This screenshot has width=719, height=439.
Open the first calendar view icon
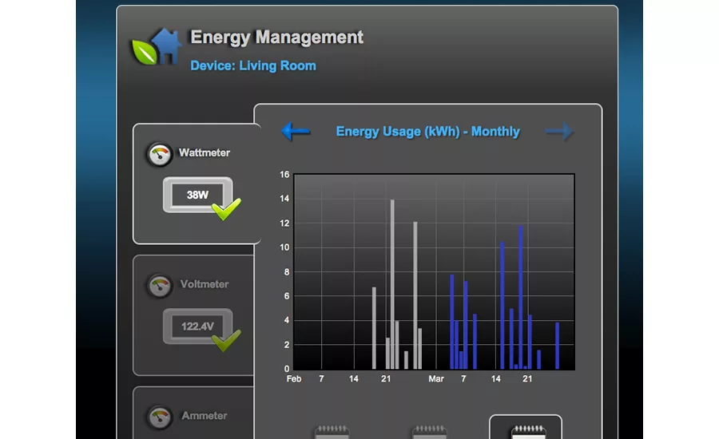[x=332, y=432]
